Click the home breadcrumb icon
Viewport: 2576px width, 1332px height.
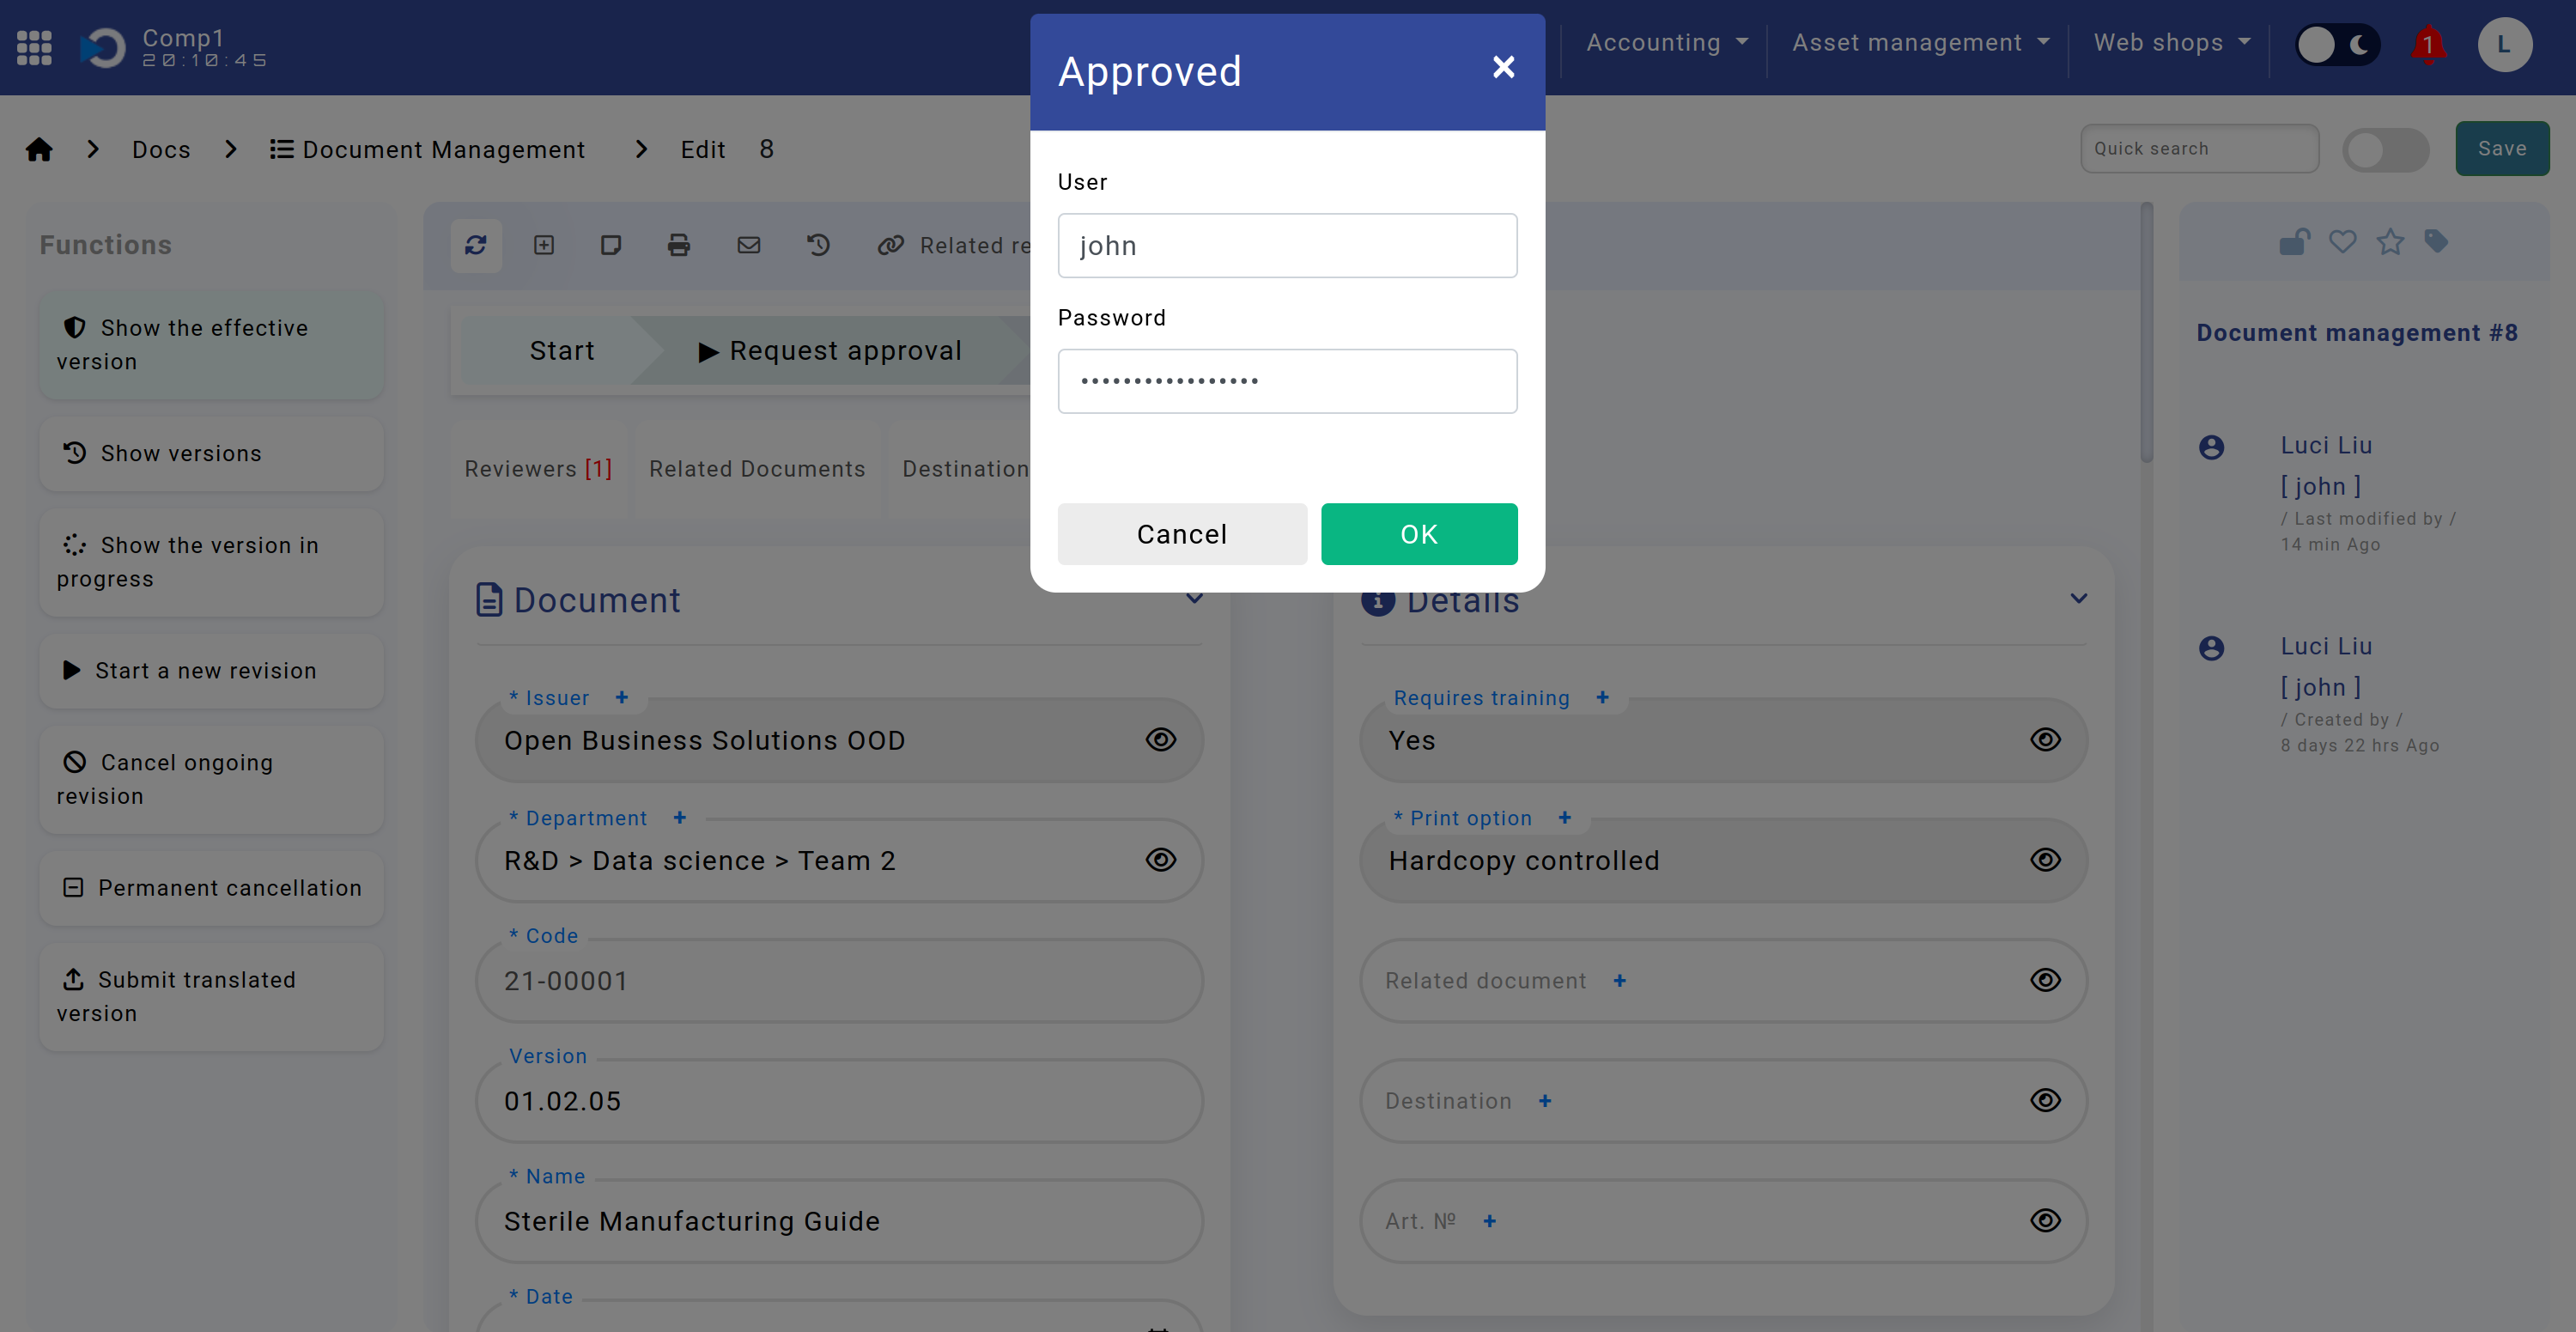pyautogui.click(x=39, y=149)
